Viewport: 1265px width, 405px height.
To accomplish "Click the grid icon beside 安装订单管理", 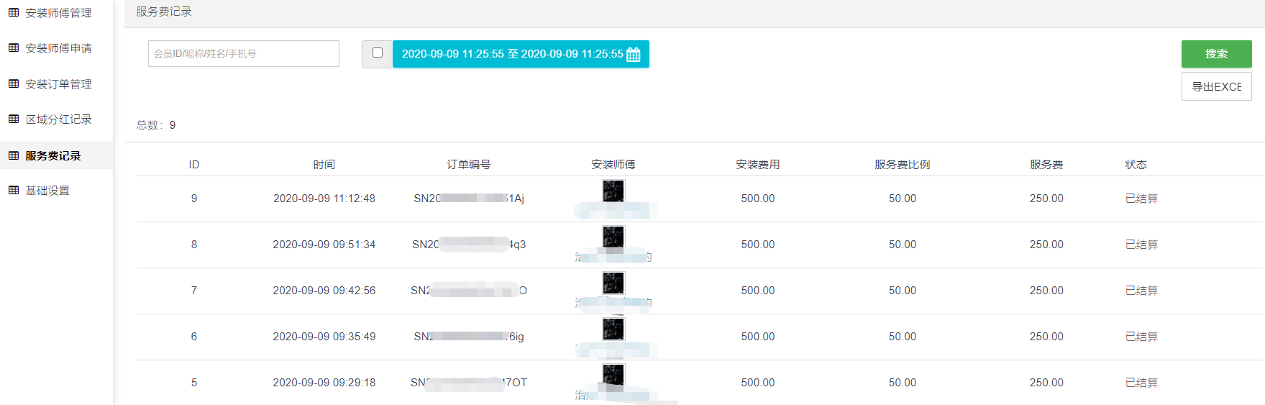I will click(14, 84).
